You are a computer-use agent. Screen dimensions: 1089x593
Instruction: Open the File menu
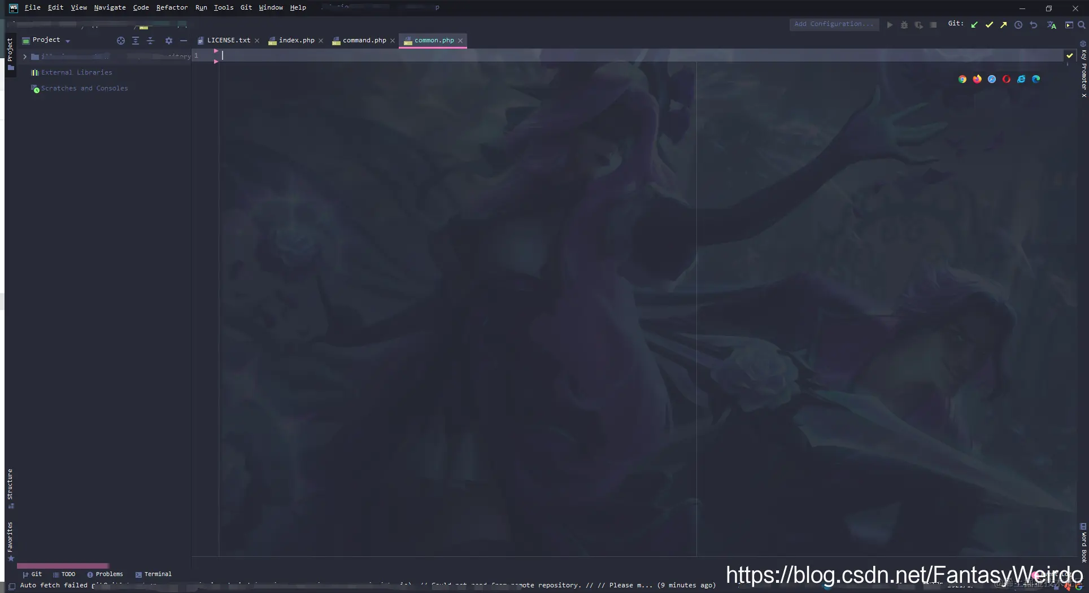coord(33,7)
